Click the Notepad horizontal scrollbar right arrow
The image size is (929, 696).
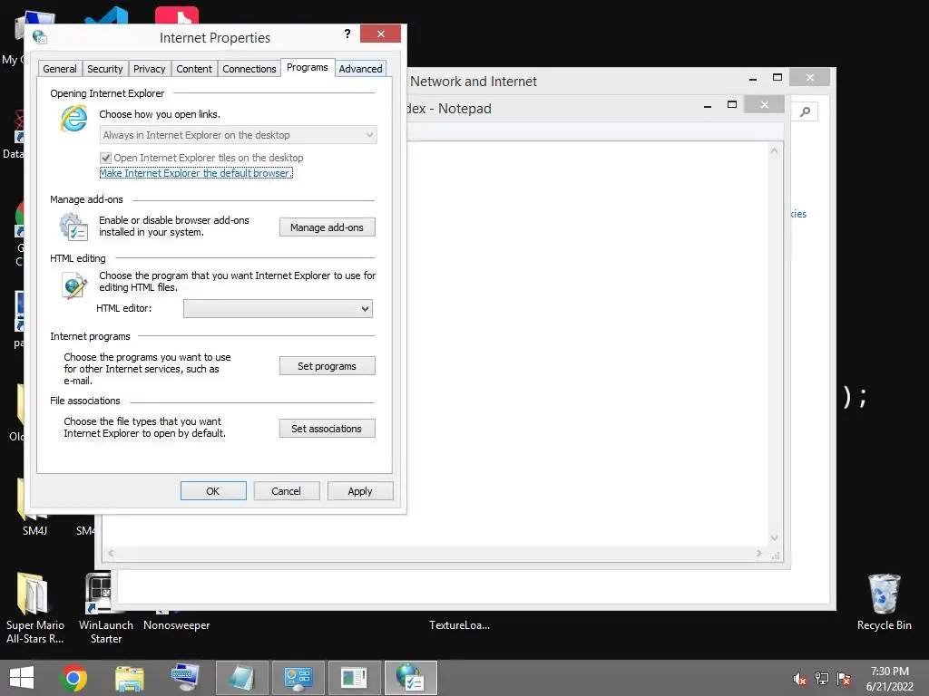pyautogui.click(x=759, y=554)
